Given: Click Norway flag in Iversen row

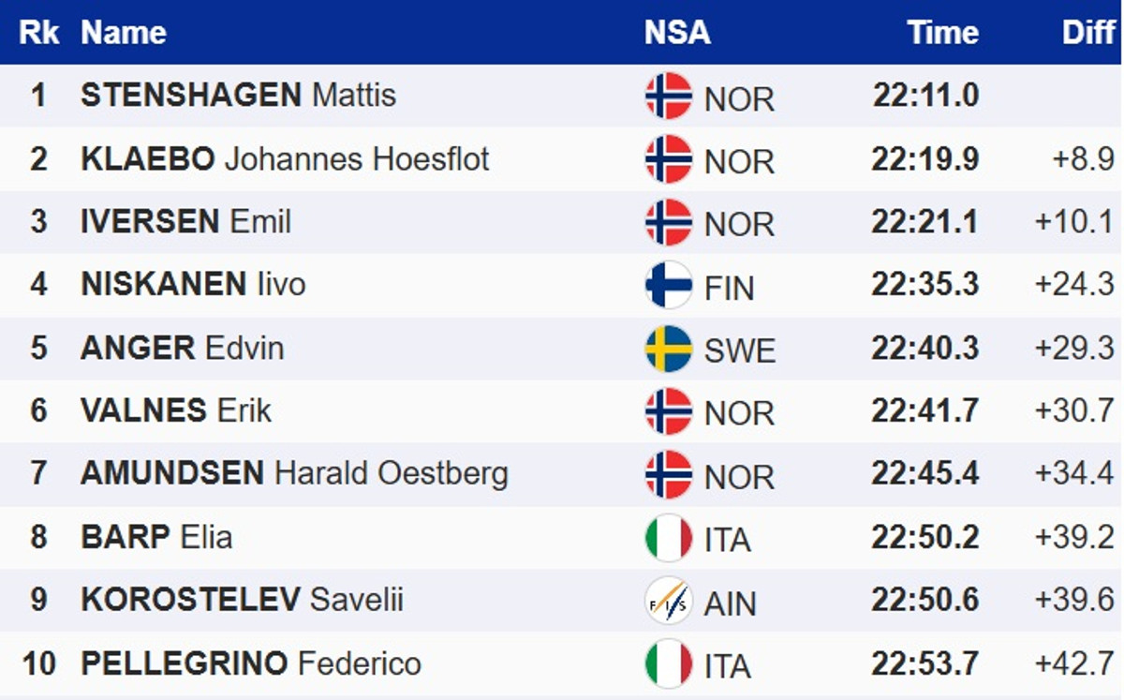Looking at the screenshot, I should coord(669,222).
